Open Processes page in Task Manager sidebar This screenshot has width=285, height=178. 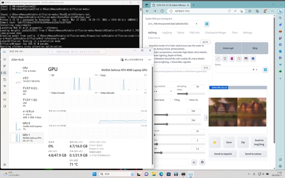[5, 66]
